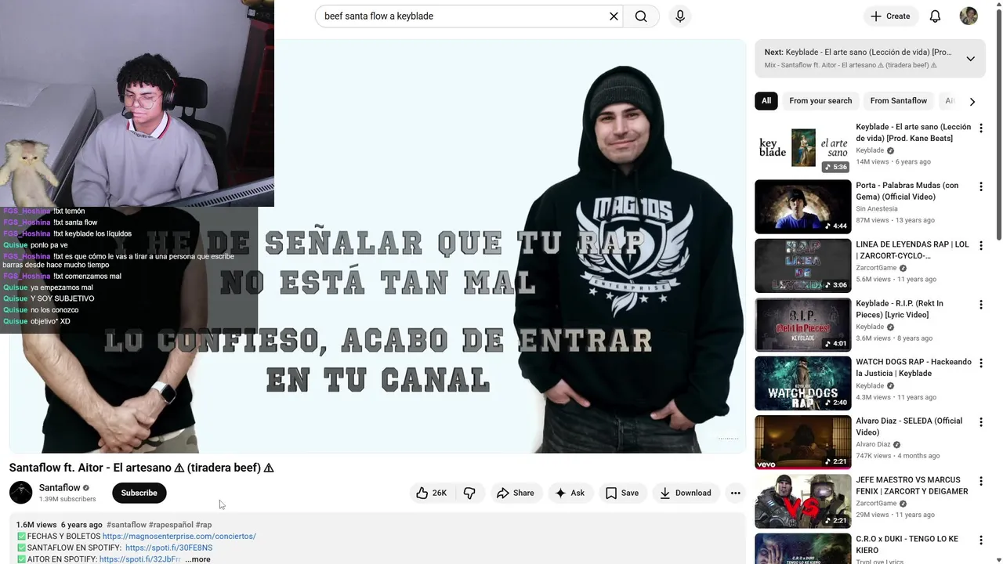
Task: Open Keyblade R.I.P. Rekt In Pieces thumbnail
Action: [x=802, y=324]
